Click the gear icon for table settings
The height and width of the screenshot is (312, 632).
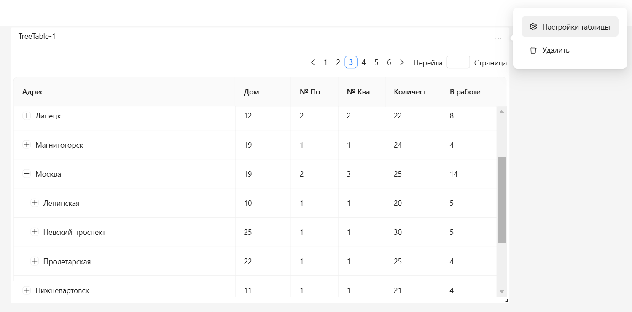(x=533, y=27)
